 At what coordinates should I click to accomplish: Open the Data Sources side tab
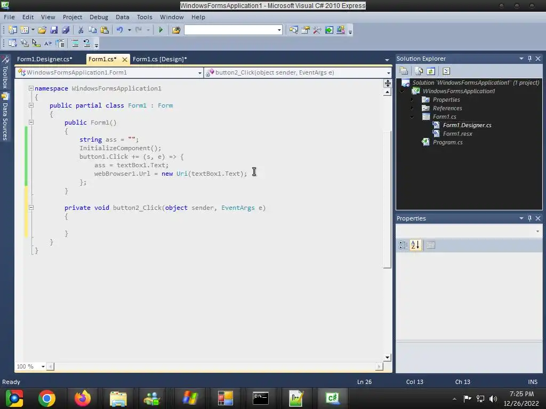click(5, 117)
